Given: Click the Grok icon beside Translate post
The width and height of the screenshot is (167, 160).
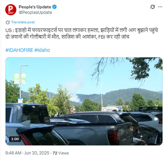Looking at the screenshot, I should tap(8, 22).
